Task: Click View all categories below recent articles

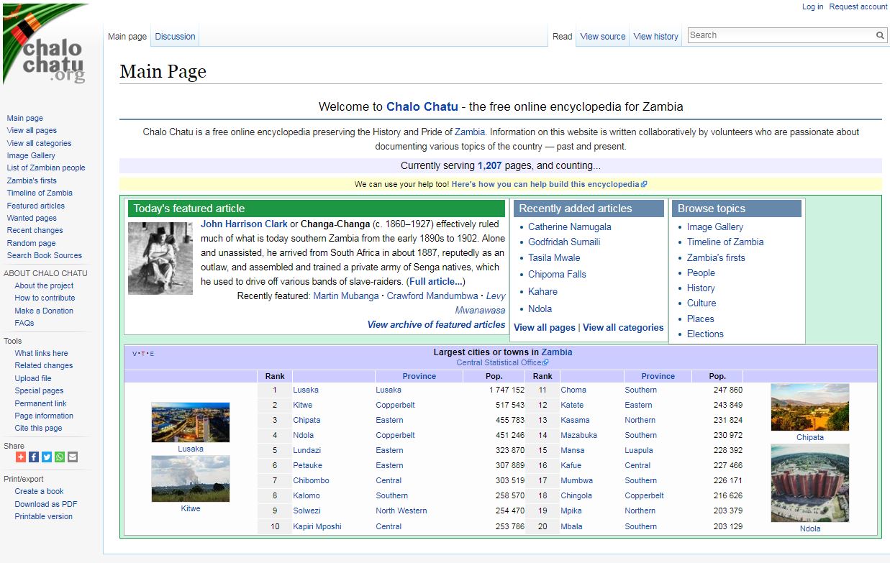Action: 623,327
